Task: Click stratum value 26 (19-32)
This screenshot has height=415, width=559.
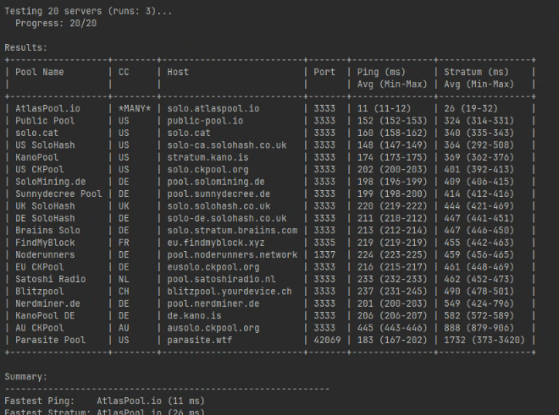Action: 471,108
